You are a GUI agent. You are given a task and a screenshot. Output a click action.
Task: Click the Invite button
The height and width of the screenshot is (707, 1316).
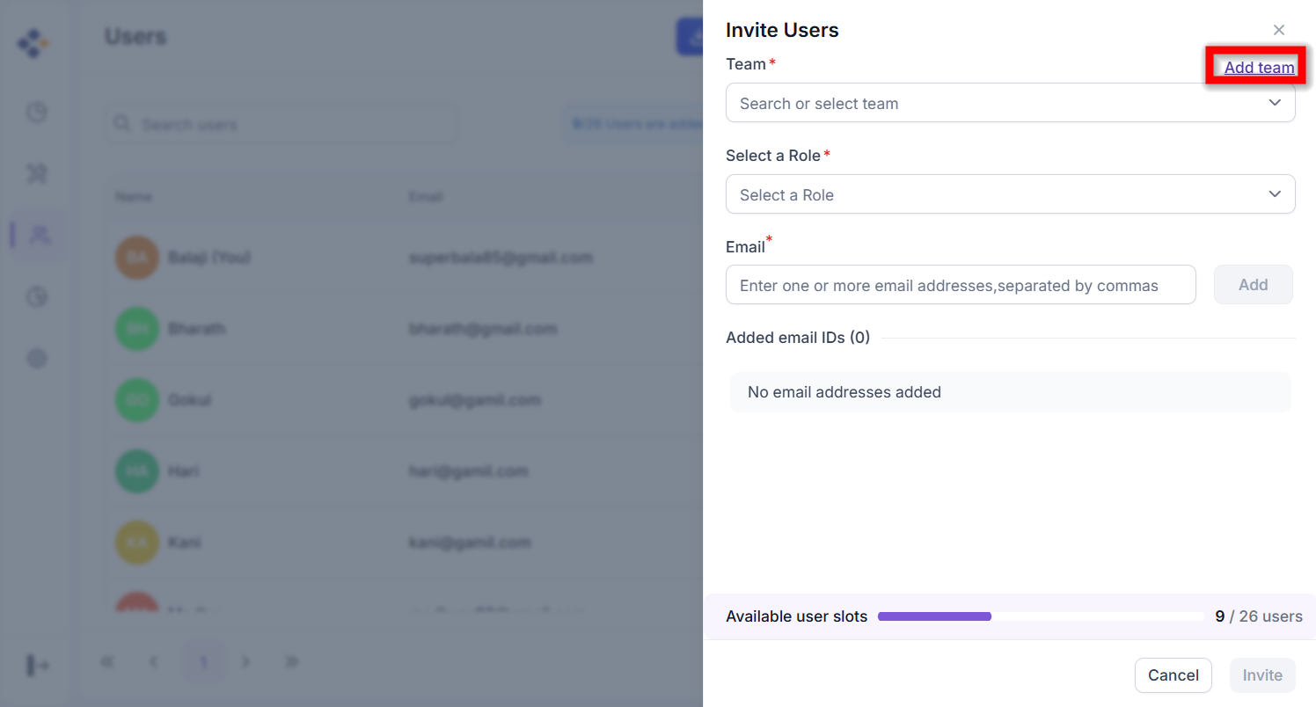(1262, 675)
